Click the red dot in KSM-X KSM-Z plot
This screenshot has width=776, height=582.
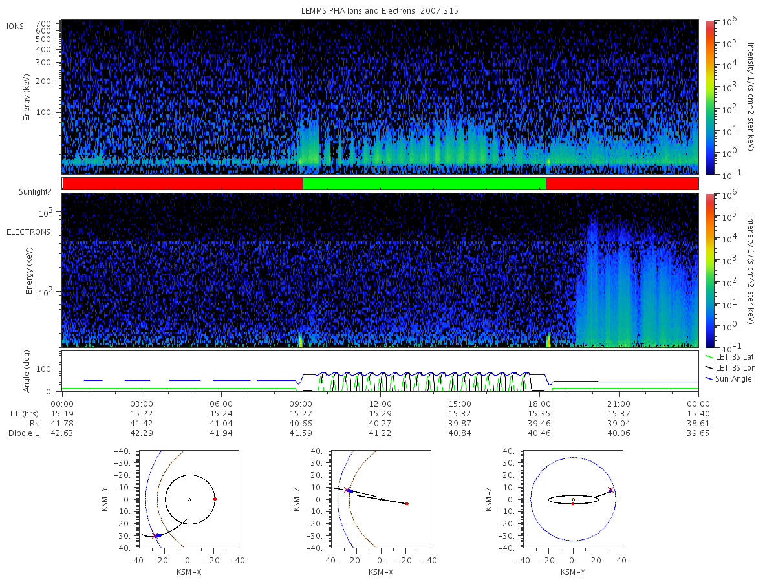[x=407, y=503]
